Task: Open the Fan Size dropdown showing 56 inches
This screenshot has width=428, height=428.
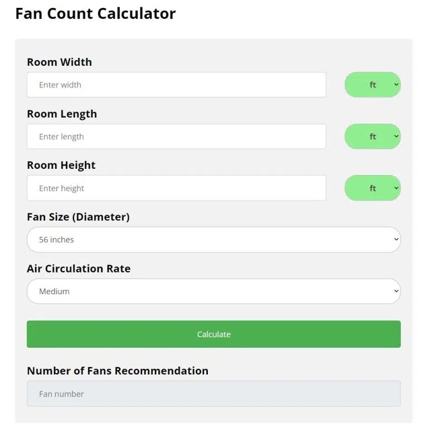Action: pyautogui.click(x=213, y=240)
